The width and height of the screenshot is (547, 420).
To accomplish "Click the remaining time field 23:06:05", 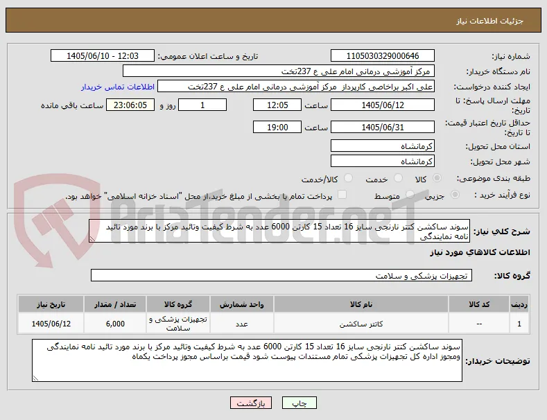I will coord(130,105).
